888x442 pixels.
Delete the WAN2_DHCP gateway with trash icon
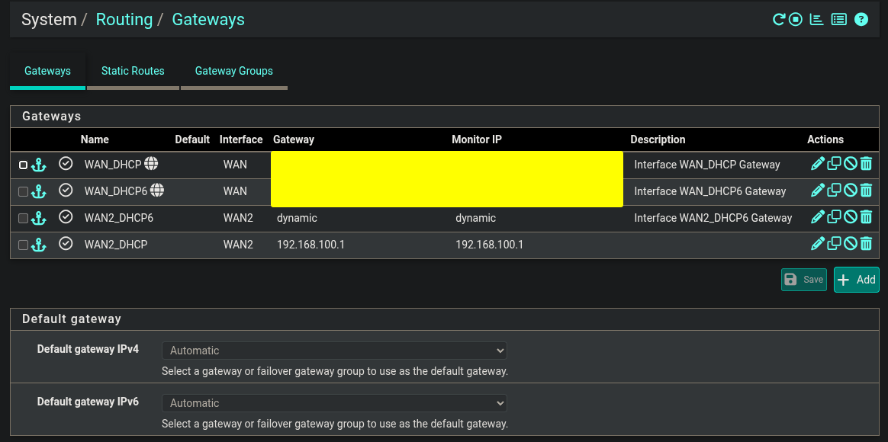pyautogui.click(x=867, y=244)
